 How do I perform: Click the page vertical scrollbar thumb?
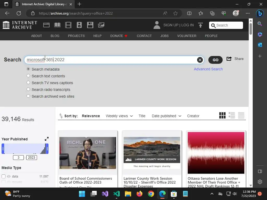pos(251,29)
